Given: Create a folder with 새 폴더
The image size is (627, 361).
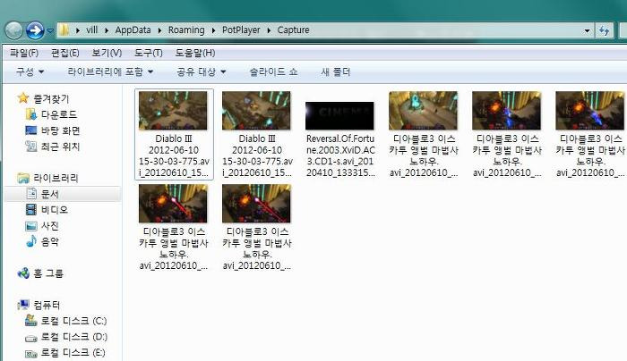Looking at the screenshot, I should click(x=336, y=71).
